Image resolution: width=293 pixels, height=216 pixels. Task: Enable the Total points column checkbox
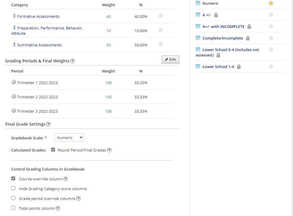[13, 208]
